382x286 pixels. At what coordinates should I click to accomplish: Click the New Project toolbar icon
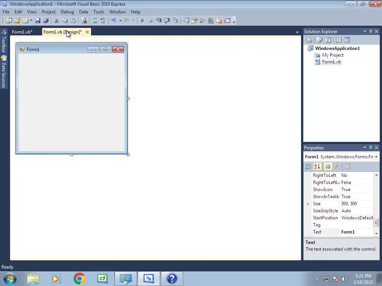[9, 21]
